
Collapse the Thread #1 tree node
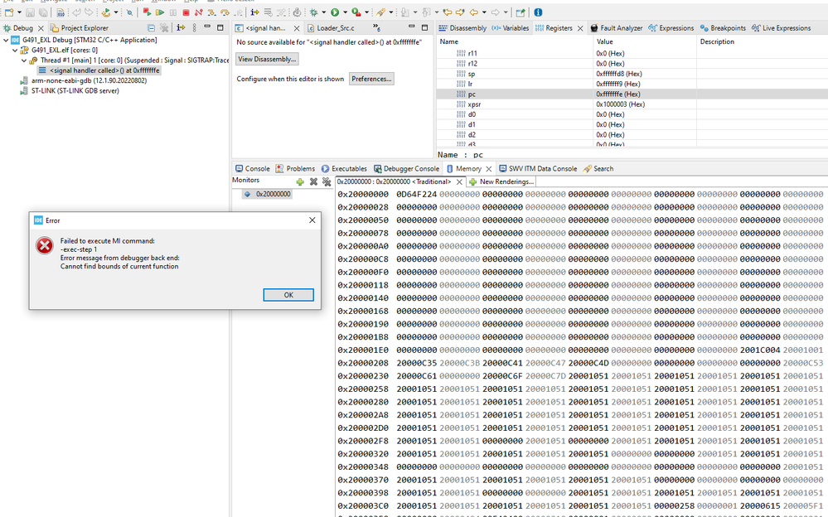[x=24, y=60]
